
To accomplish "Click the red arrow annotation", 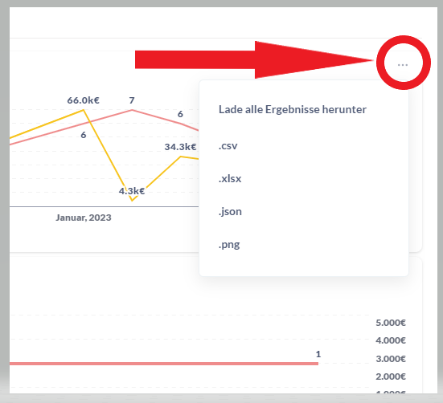I will pos(254,59).
